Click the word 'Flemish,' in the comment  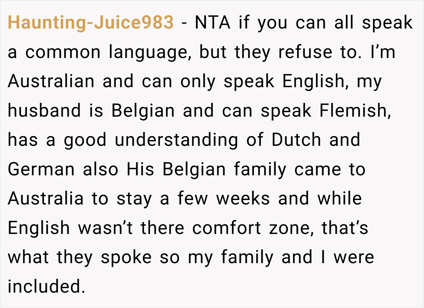(356, 111)
